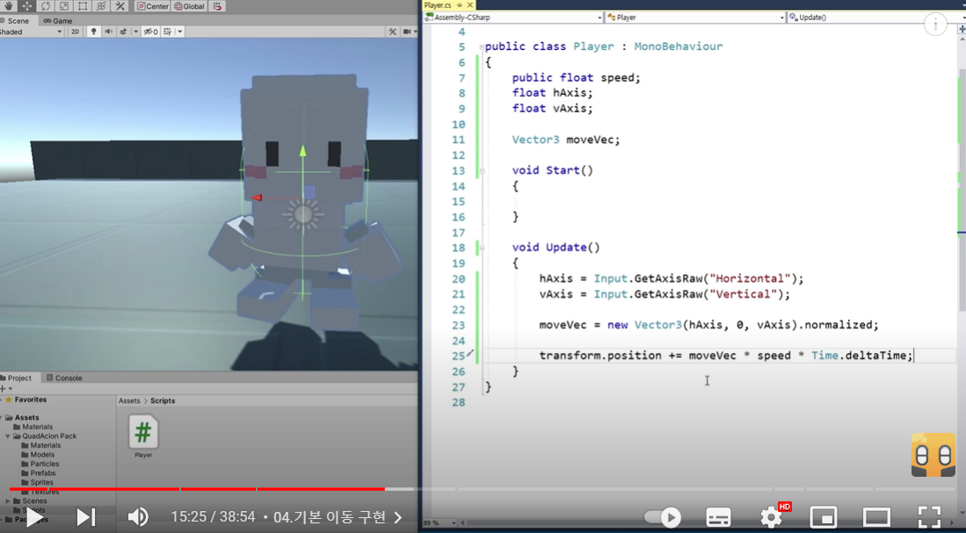Select Models folder in tree
The height and width of the screenshot is (533, 966).
tap(42, 454)
